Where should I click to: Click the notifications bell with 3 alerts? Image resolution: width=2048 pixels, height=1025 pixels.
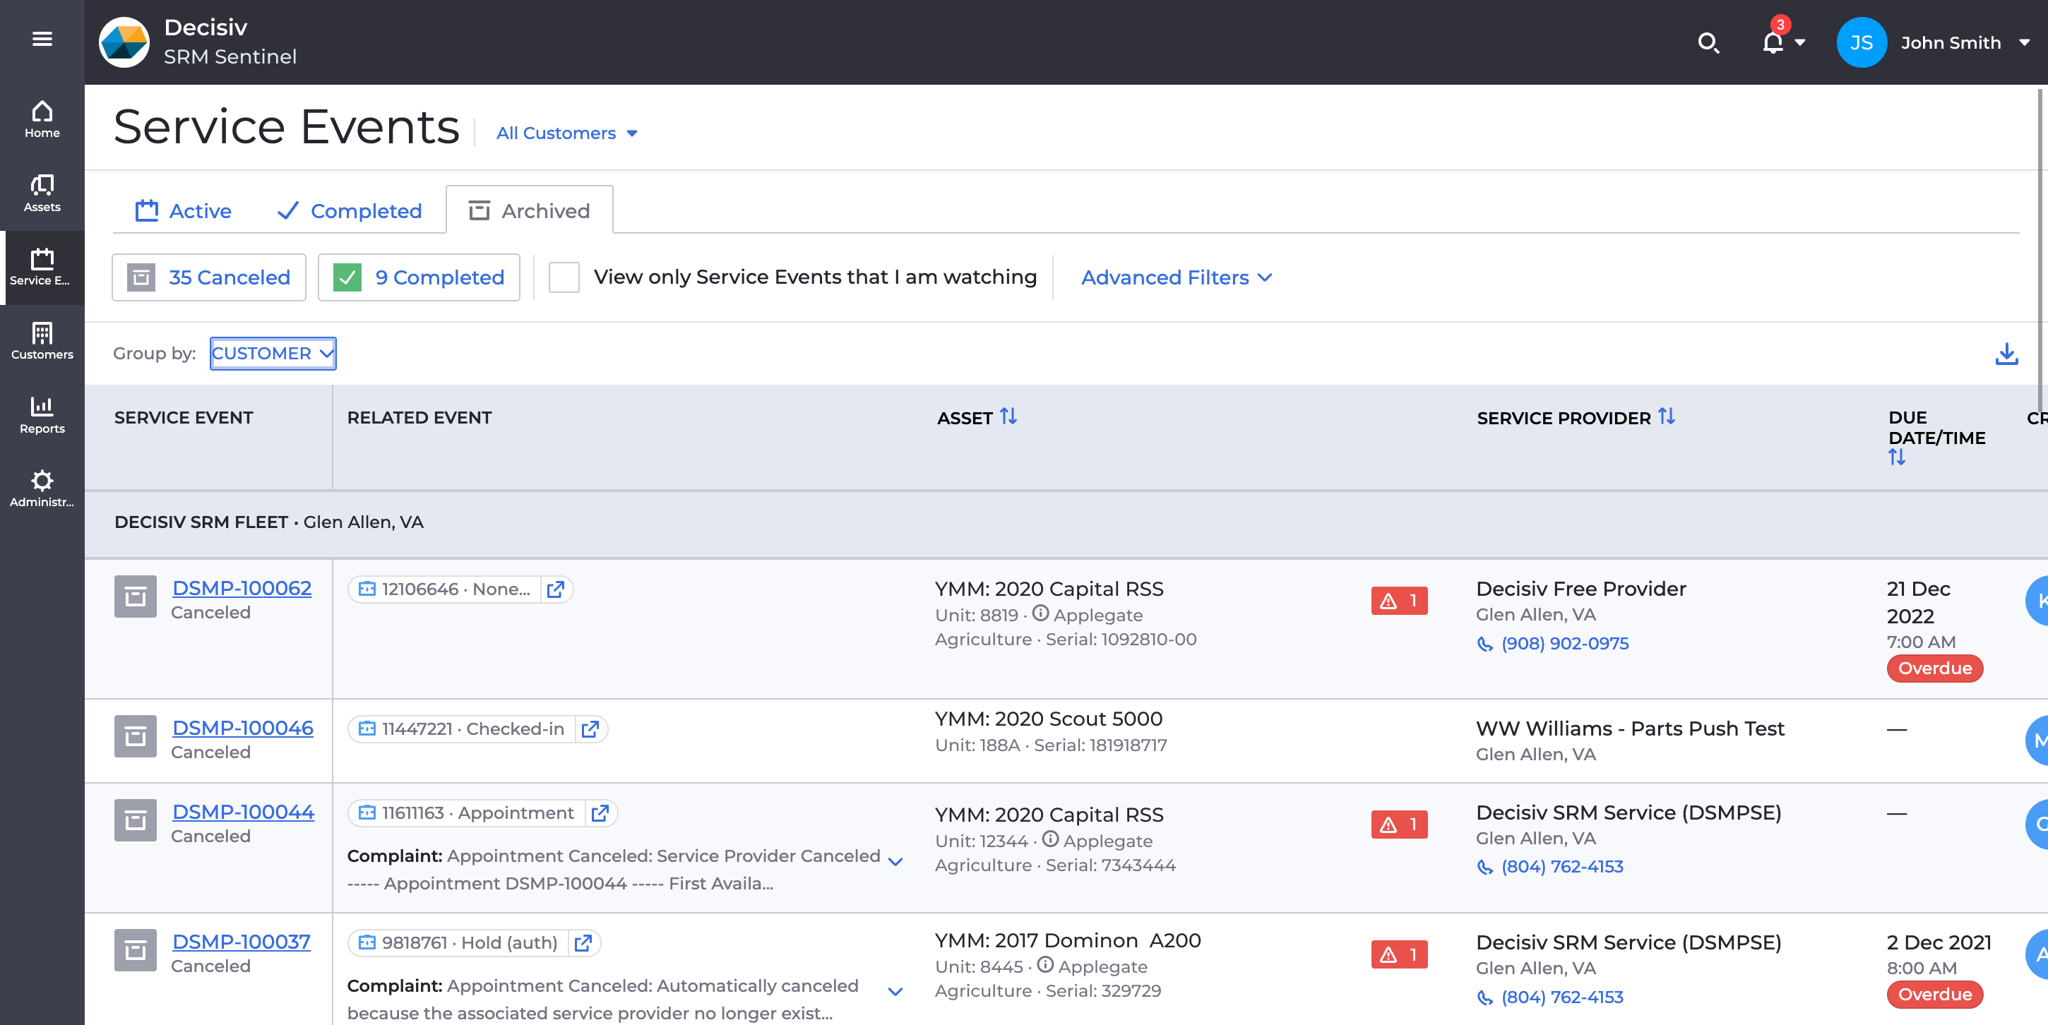coord(1771,44)
